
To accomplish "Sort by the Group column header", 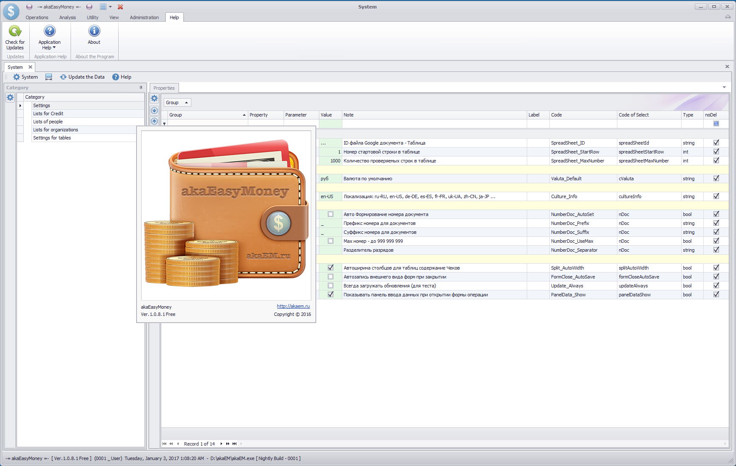I will [207, 115].
